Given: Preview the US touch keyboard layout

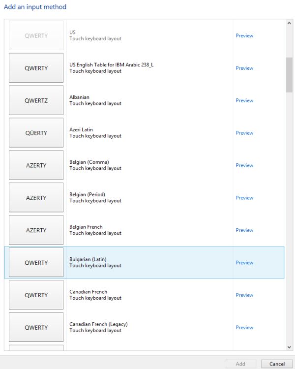Looking at the screenshot, I should pos(244,35).
